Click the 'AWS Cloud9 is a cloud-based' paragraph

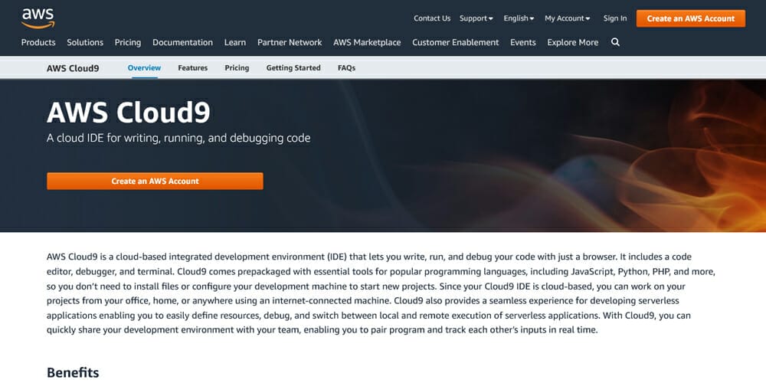point(382,293)
